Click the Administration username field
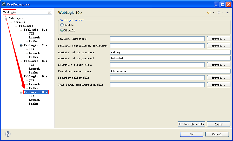The image size is (233, 141). 170,52
